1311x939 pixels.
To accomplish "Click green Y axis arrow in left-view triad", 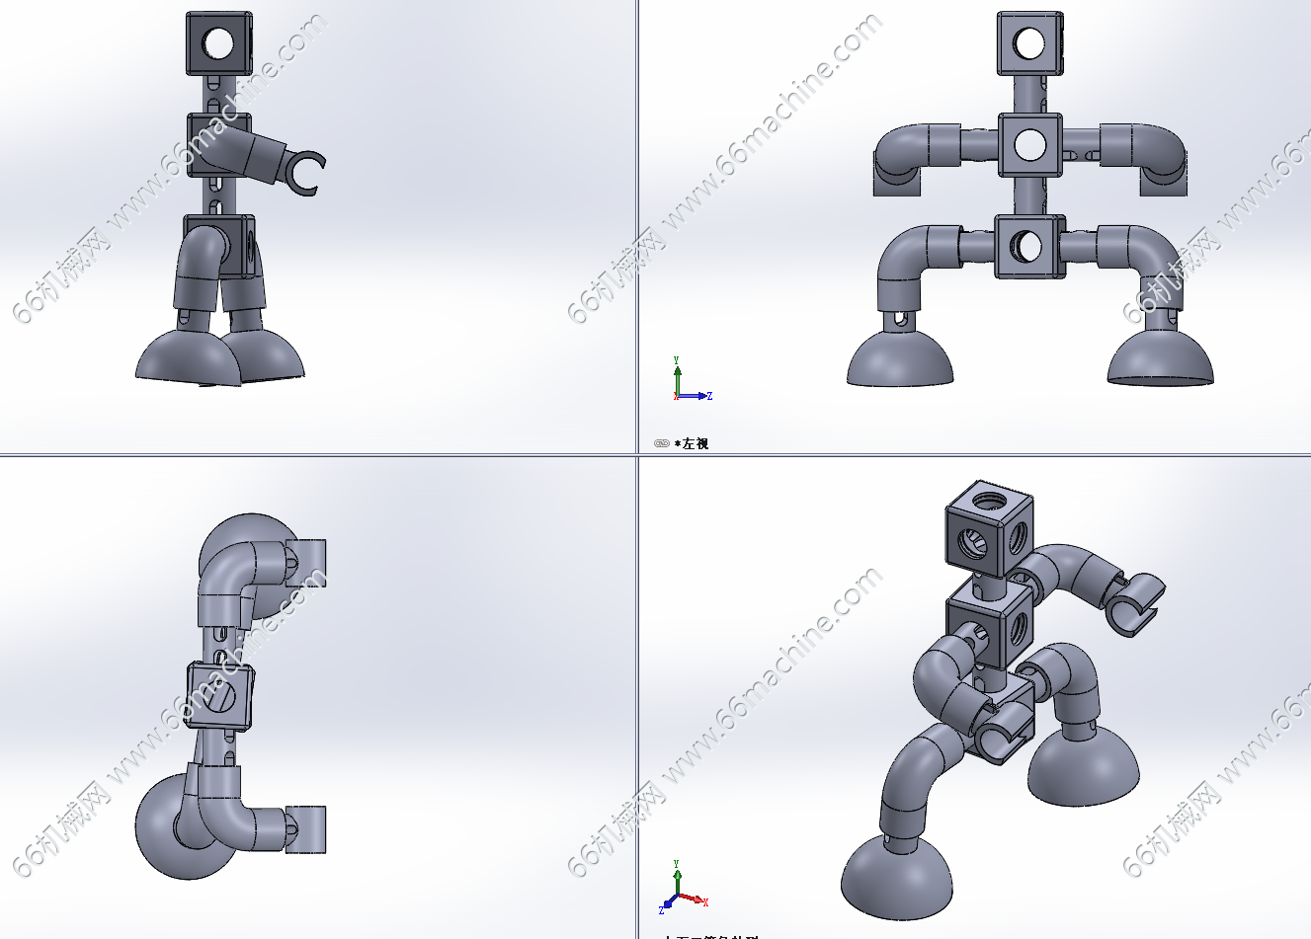I will pos(677,375).
